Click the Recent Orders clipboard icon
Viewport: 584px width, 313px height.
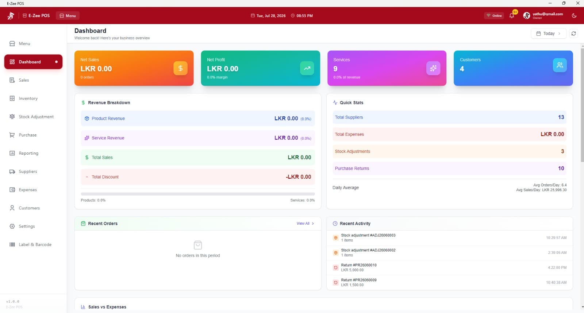pos(83,224)
